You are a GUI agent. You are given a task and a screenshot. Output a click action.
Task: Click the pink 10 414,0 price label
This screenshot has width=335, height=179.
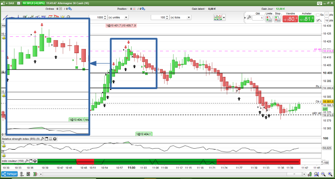(x=328, y=51)
